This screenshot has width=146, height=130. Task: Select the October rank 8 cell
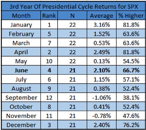(x=49, y=107)
